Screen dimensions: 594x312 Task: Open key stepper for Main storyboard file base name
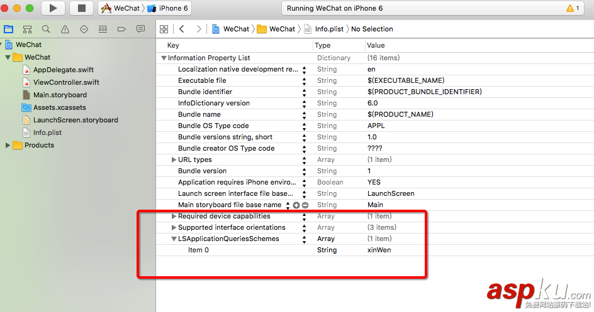(288, 205)
